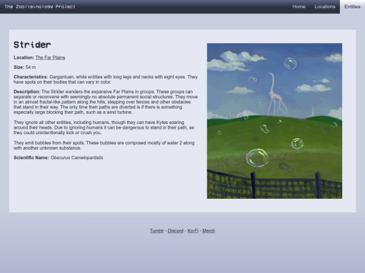Click paragraph starting They emit bubbles
The height and width of the screenshot is (273, 365).
(104, 146)
